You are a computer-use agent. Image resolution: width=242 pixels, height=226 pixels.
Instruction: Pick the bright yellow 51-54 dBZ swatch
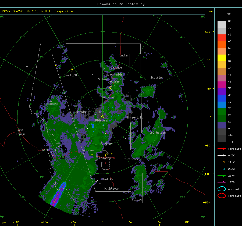click(x=222, y=58)
